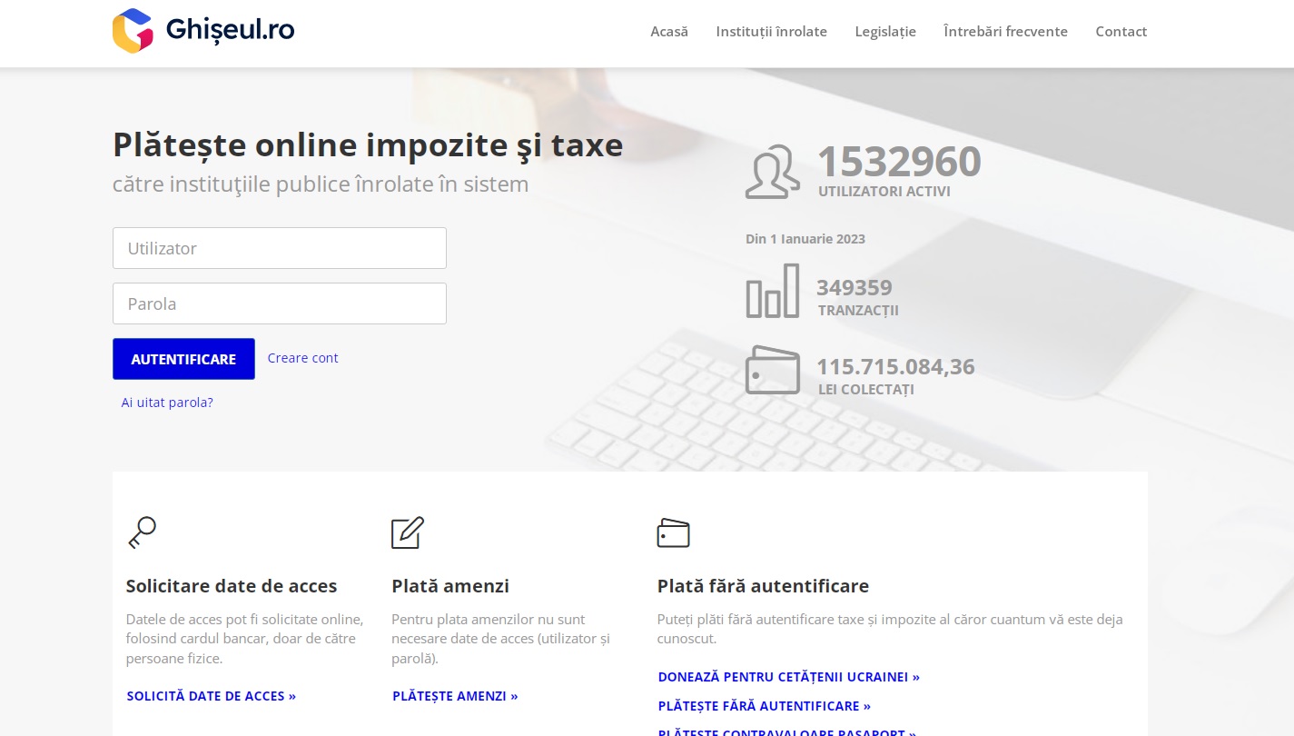The height and width of the screenshot is (736, 1294).
Task: Click the active users people icon
Action: 772,172
